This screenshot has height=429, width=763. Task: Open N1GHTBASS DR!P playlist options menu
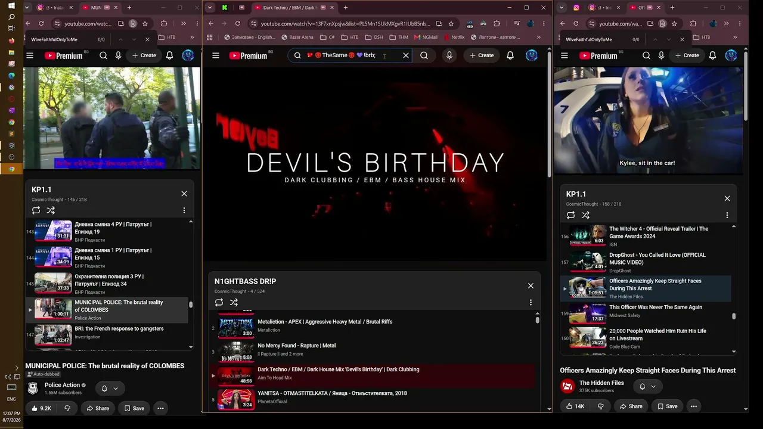tap(531, 303)
